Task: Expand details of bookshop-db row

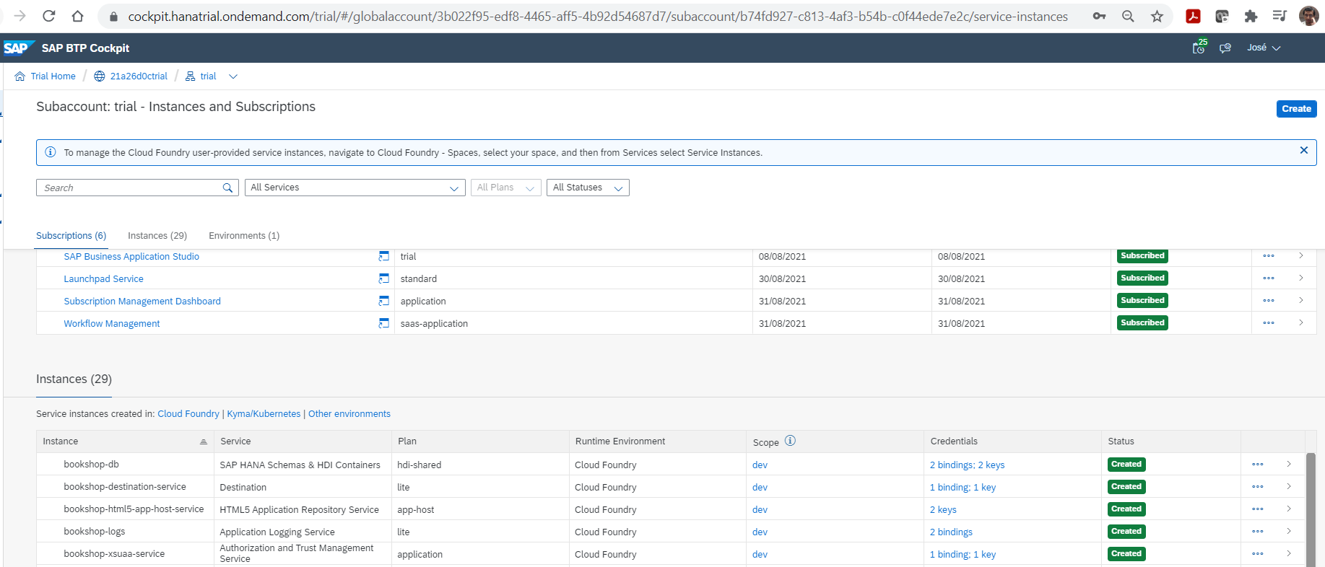Action: click(x=1289, y=465)
